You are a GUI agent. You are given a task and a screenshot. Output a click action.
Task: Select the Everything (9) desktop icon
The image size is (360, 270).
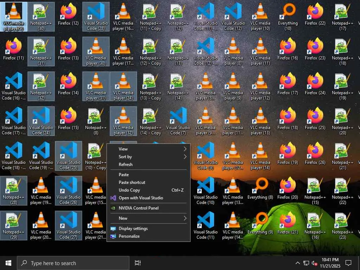click(x=260, y=223)
